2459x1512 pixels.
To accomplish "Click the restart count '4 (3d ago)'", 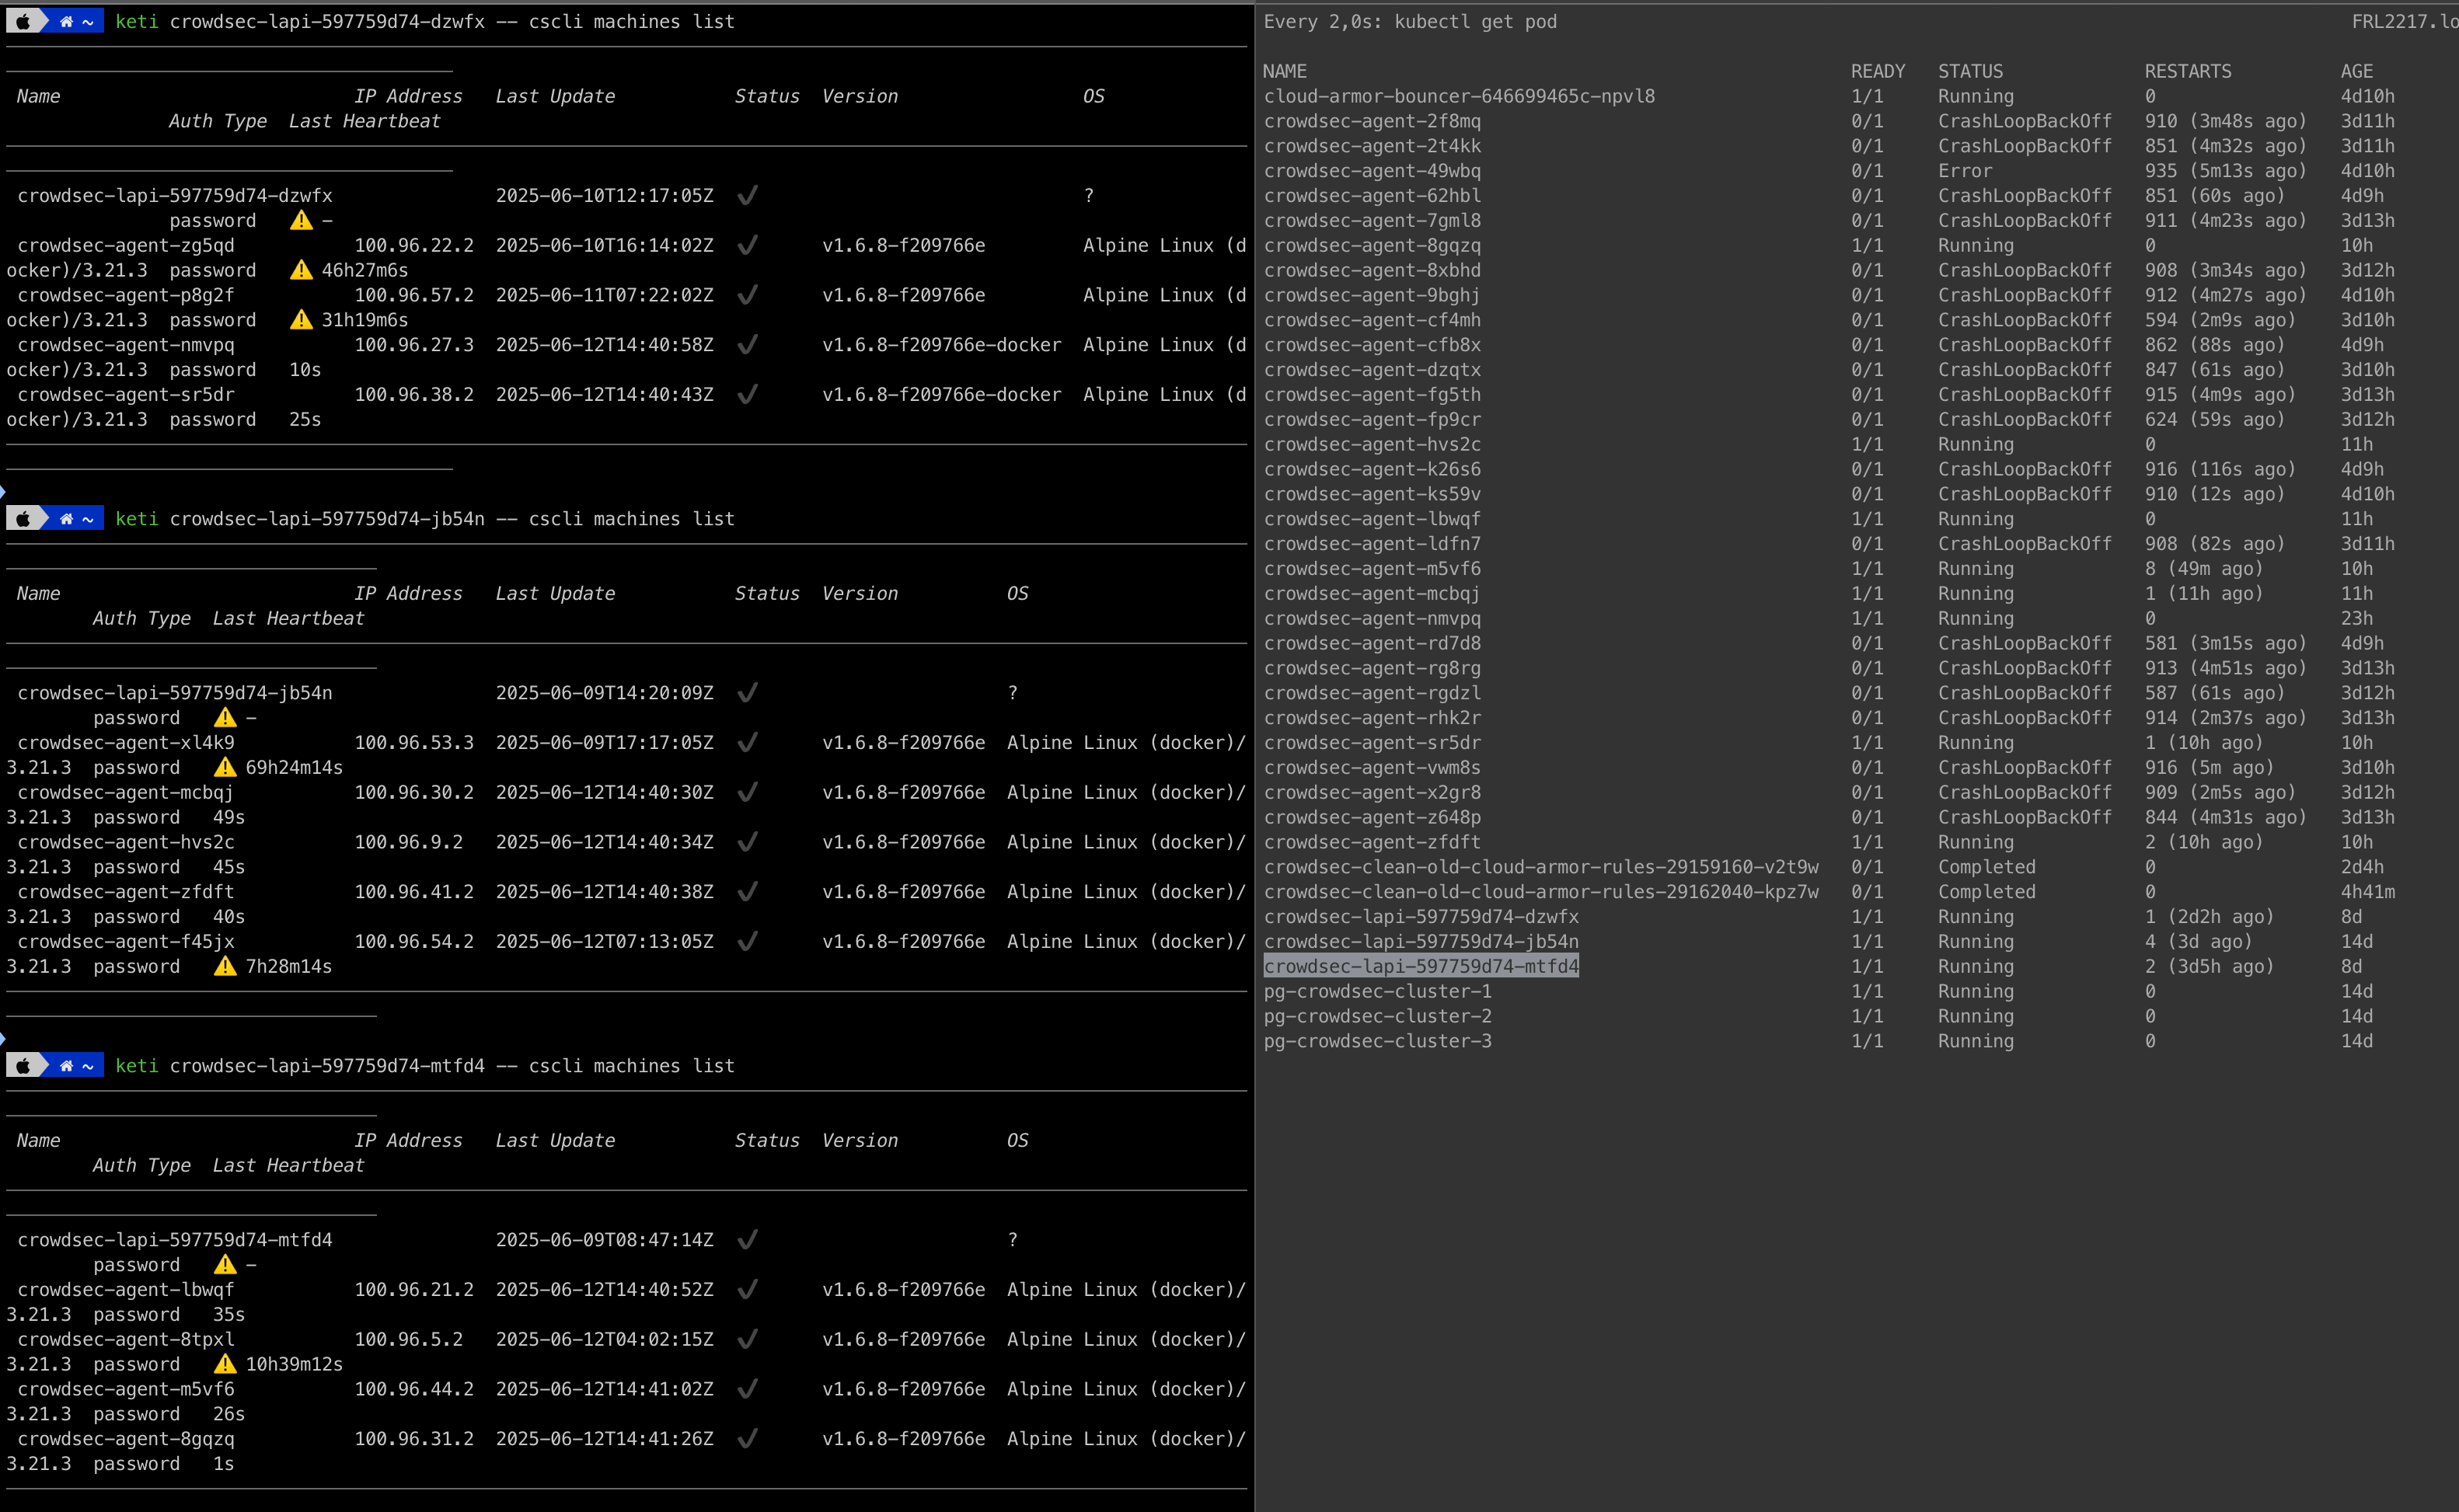I will 2198,941.
